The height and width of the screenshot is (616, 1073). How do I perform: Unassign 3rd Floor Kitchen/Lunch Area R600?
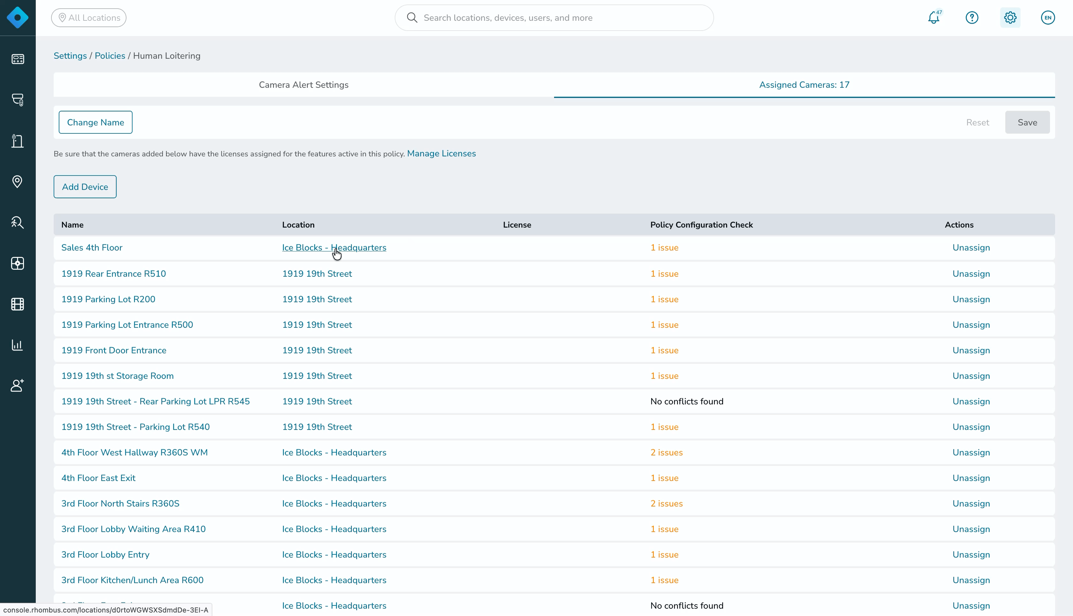pyautogui.click(x=971, y=580)
